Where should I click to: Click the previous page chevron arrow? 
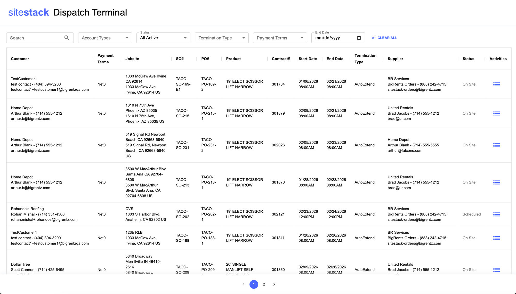coord(243,284)
